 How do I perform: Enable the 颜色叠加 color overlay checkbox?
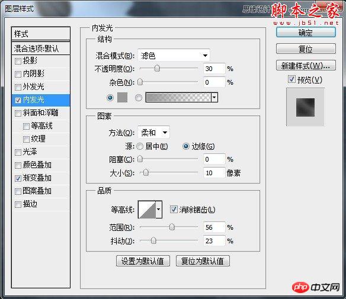18,165
